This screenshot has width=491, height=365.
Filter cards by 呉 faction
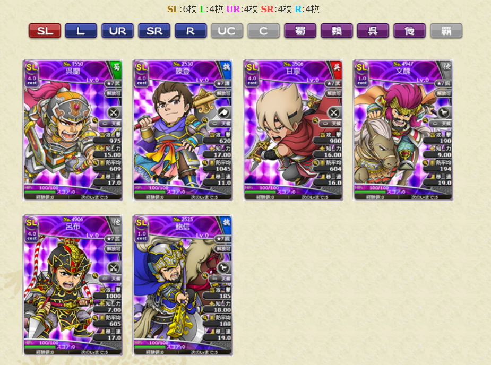point(373,31)
